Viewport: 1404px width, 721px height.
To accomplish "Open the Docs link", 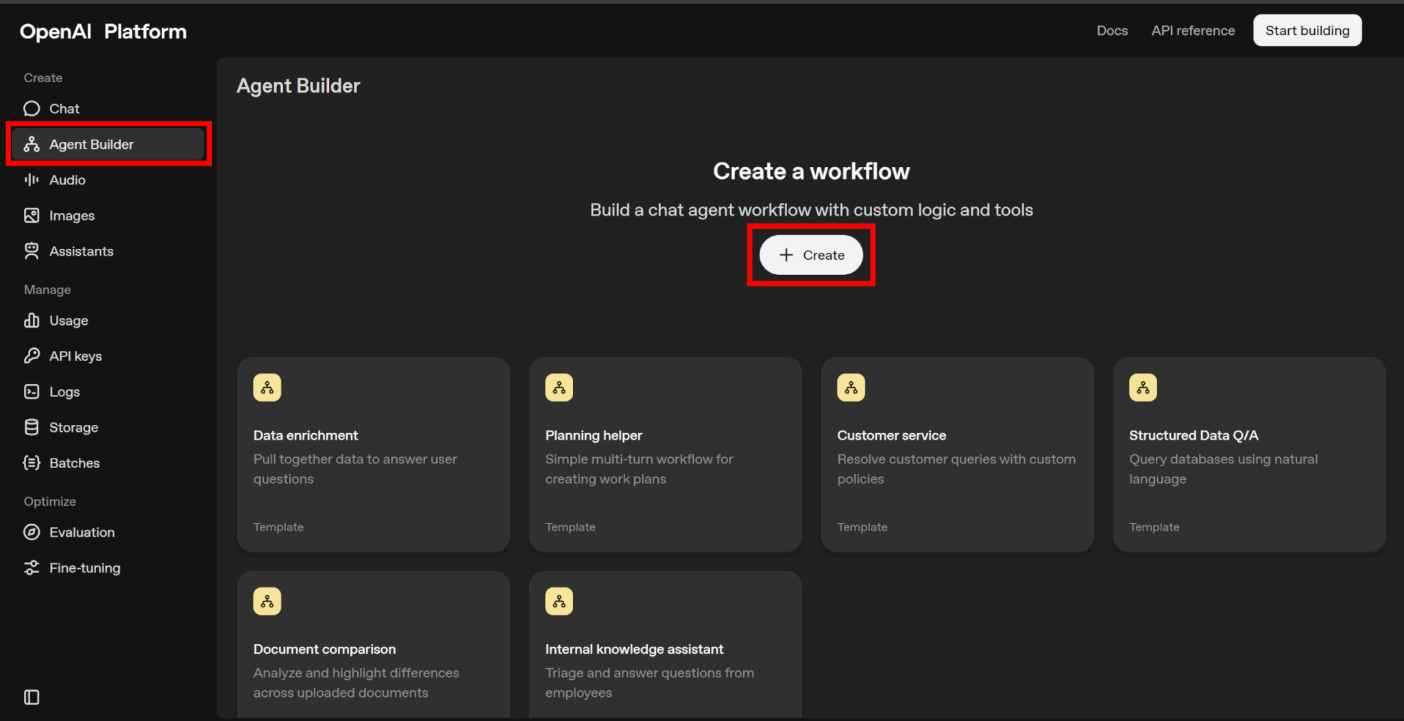I will coord(1112,31).
